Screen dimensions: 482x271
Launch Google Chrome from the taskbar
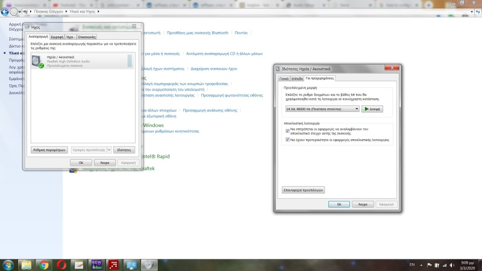coord(43,265)
